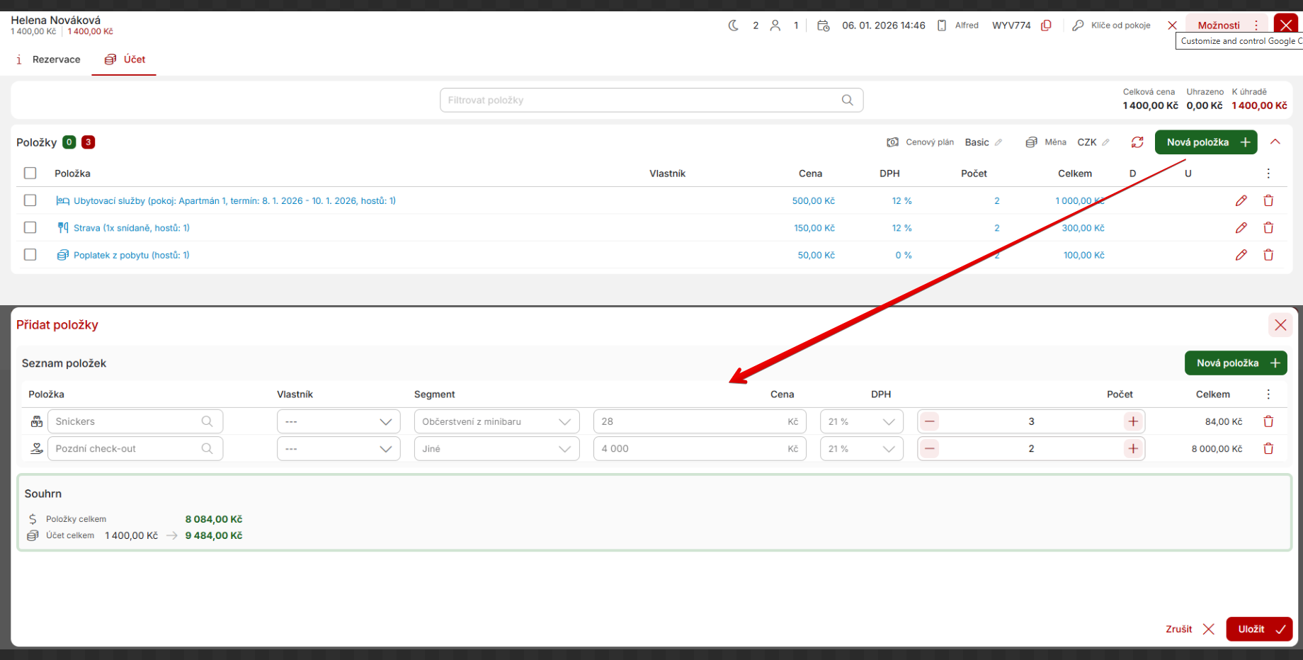Edit the Basic price plan pencil
The height and width of the screenshot is (660, 1303).
pyautogui.click(x=998, y=142)
